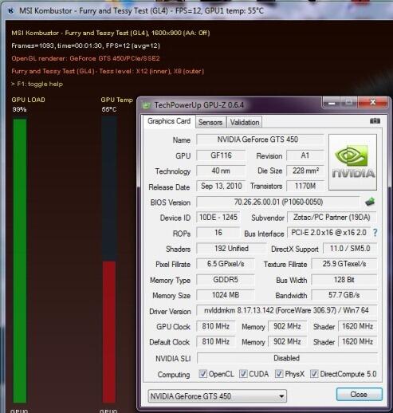Click the GPU-Z camera screenshot icon
This screenshot has width=393, height=413.
375,121
